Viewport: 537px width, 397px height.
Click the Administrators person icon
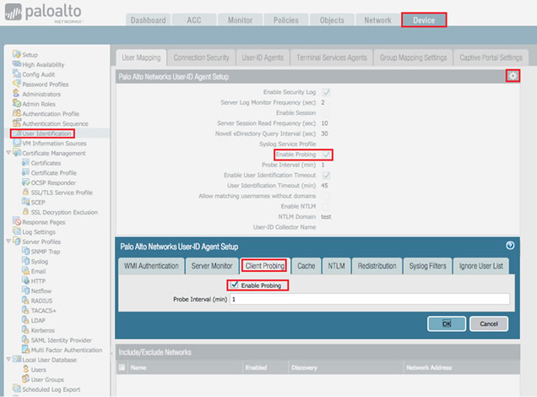(16, 93)
